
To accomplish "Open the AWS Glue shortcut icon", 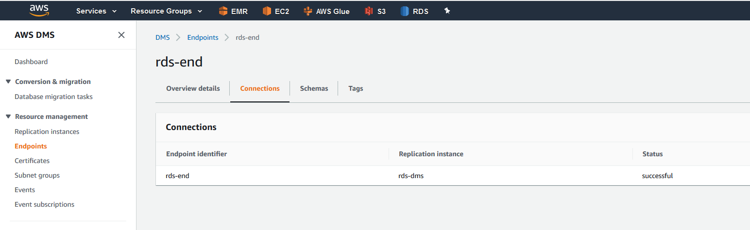I will coord(308,11).
